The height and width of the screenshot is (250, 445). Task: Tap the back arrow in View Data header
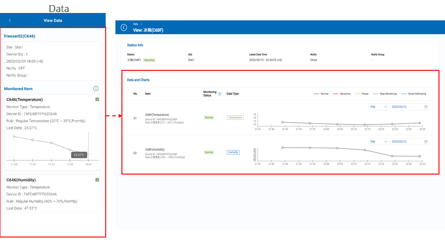click(10, 20)
